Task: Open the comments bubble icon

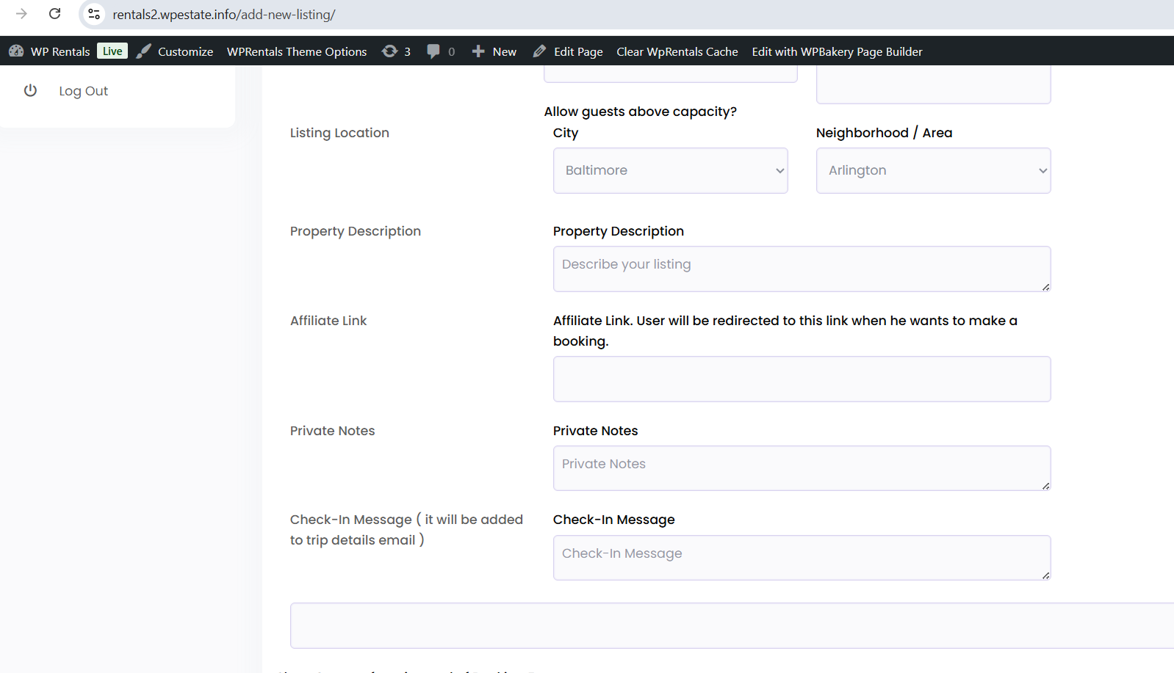Action: [433, 51]
